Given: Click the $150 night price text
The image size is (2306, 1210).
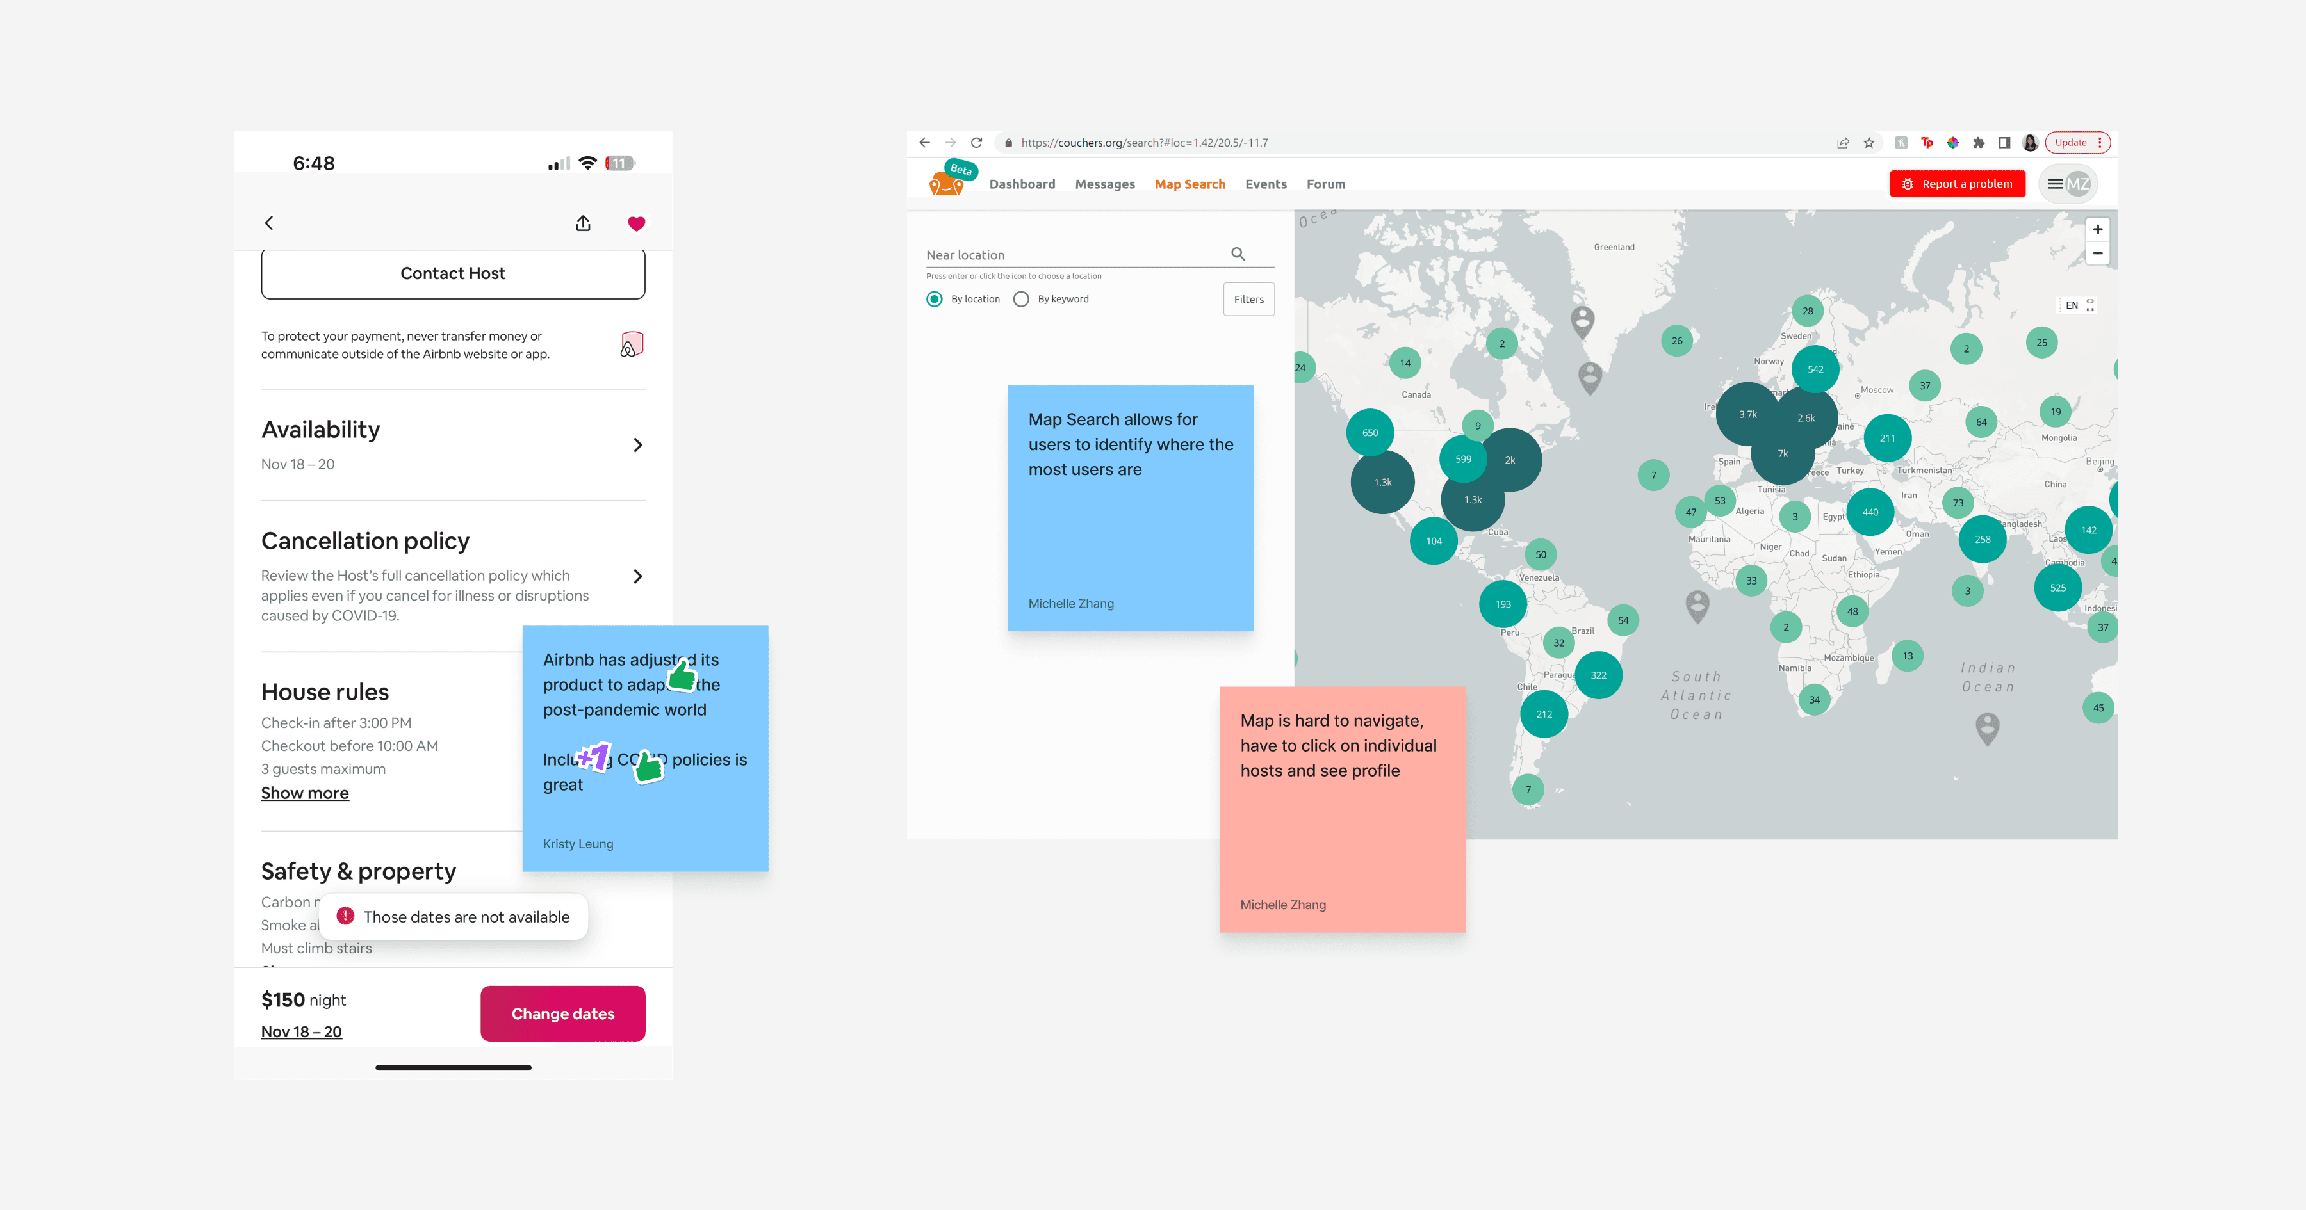Looking at the screenshot, I should click(304, 999).
